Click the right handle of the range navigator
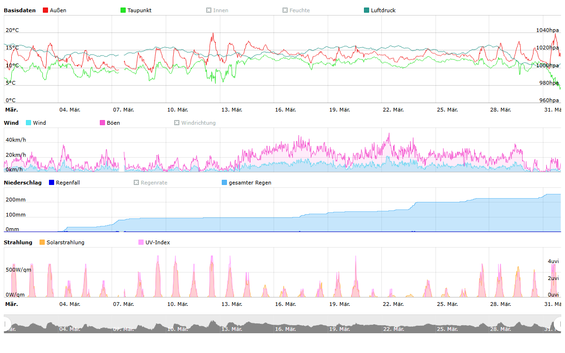This screenshot has width=565, height=353. tap(558, 324)
